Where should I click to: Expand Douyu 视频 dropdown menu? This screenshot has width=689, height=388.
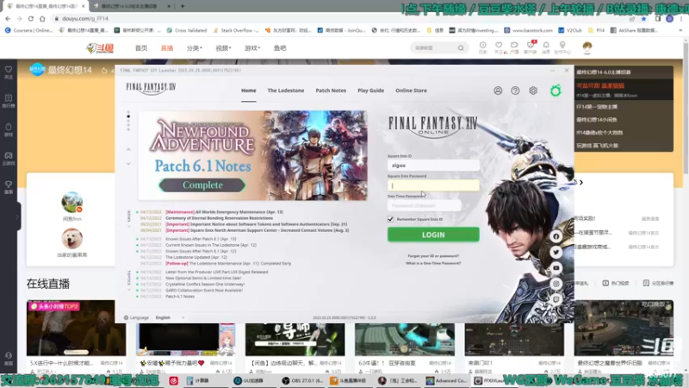[x=223, y=48]
